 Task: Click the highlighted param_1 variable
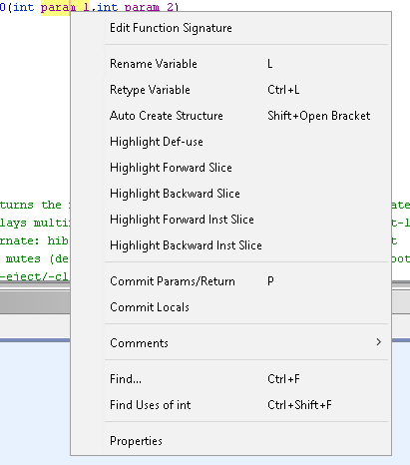coord(65,7)
